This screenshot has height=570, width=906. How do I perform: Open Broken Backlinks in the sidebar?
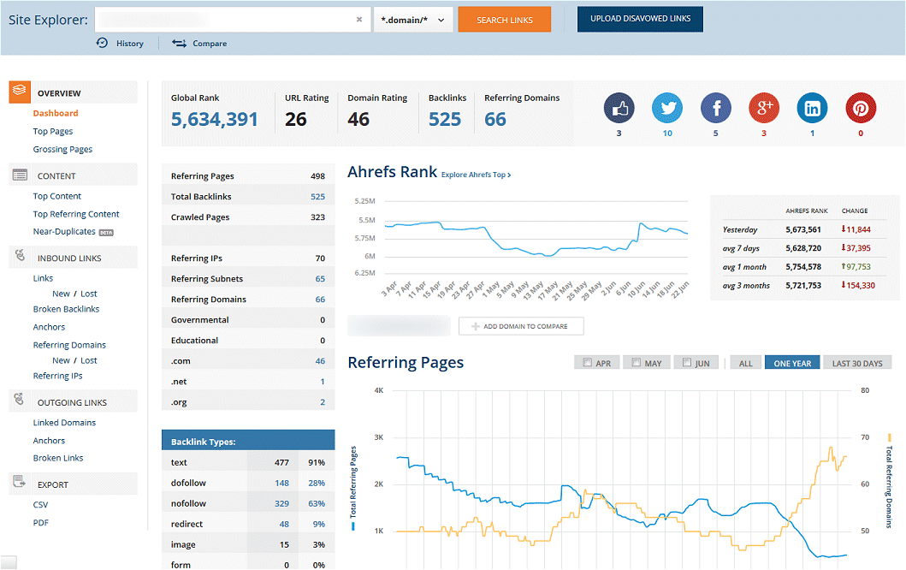[x=67, y=309]
